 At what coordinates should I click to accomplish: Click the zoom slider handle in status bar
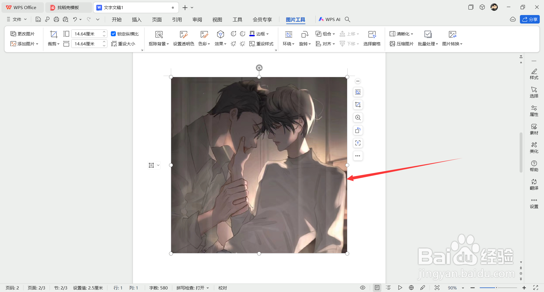point(496,288)
